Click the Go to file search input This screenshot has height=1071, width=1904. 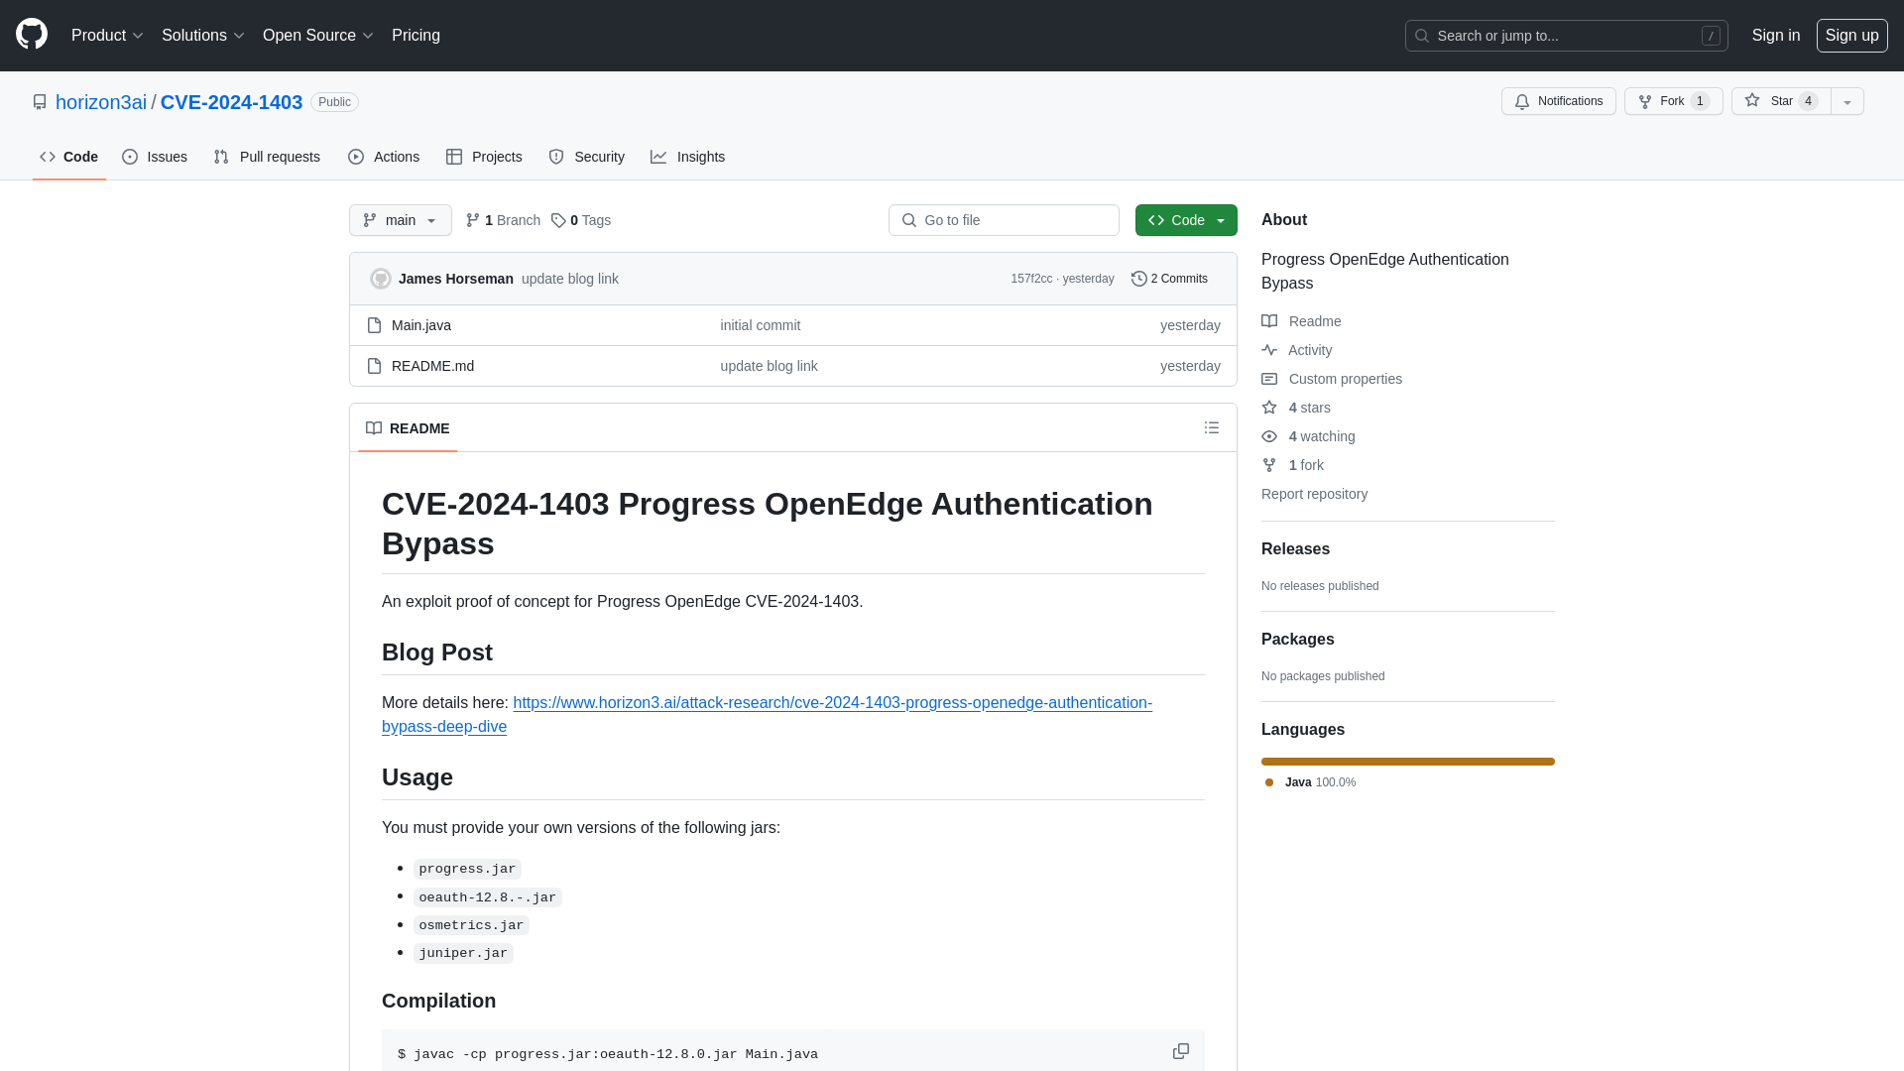pyautogui.click(x=1003, y=220)
